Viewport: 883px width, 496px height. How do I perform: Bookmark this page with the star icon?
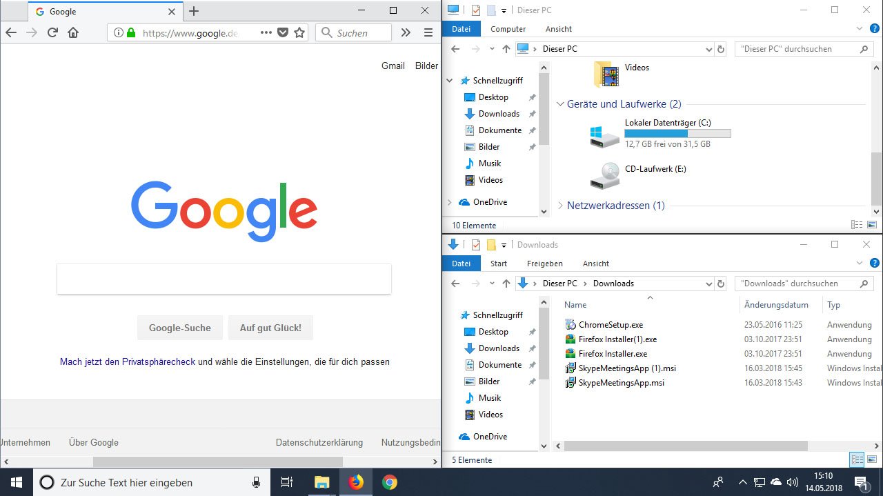(x=299, y=32)
